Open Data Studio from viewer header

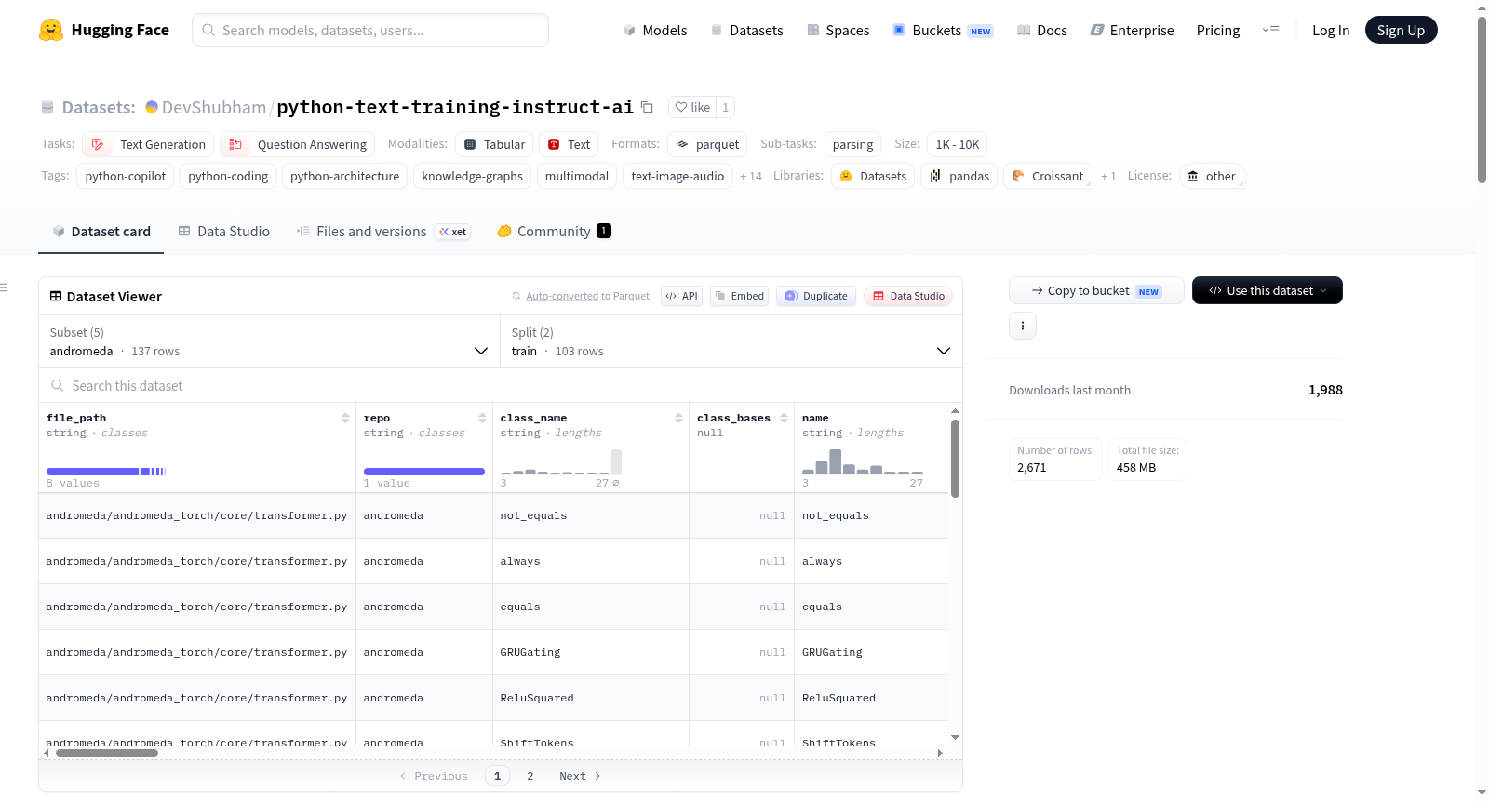(908, 296)
